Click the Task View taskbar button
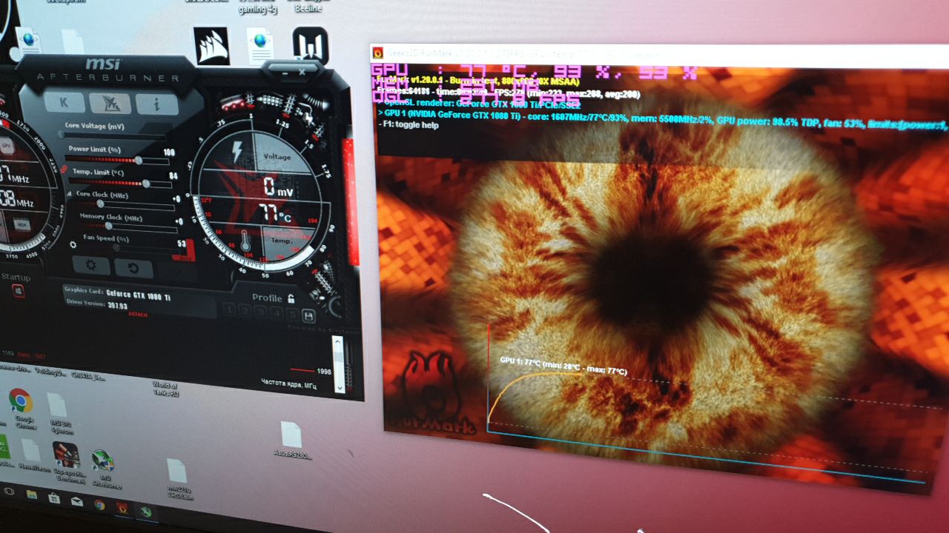949x533 pixels. coord(9,491)
